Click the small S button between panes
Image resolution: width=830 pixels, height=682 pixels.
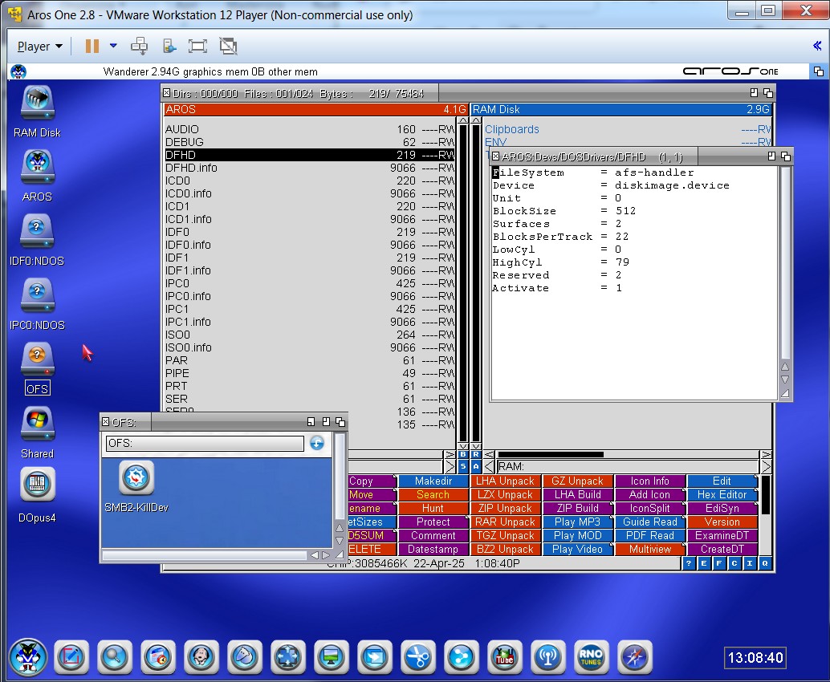click(463, 466)
